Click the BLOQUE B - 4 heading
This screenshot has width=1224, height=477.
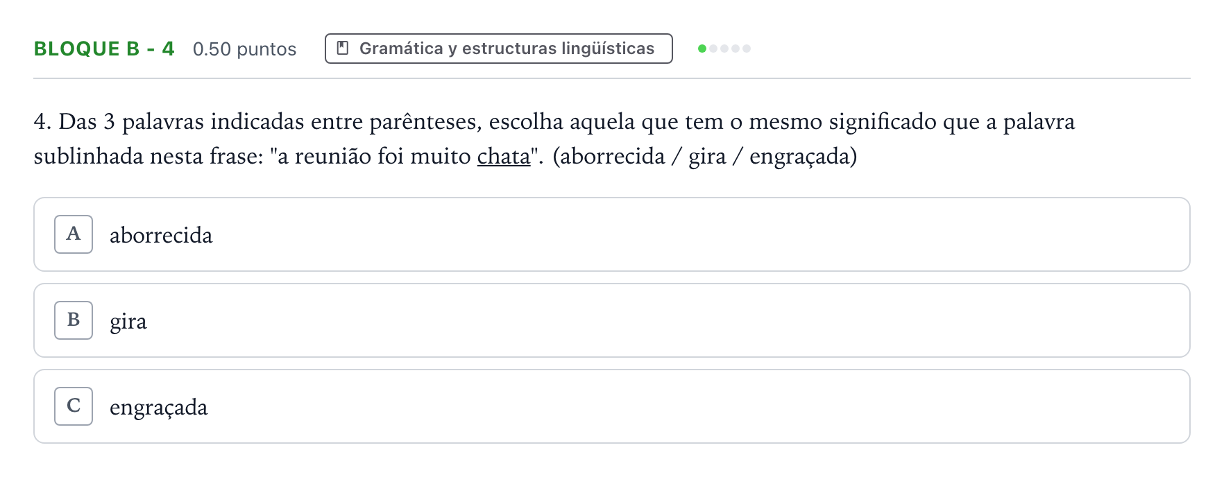(x=104, y=49)
